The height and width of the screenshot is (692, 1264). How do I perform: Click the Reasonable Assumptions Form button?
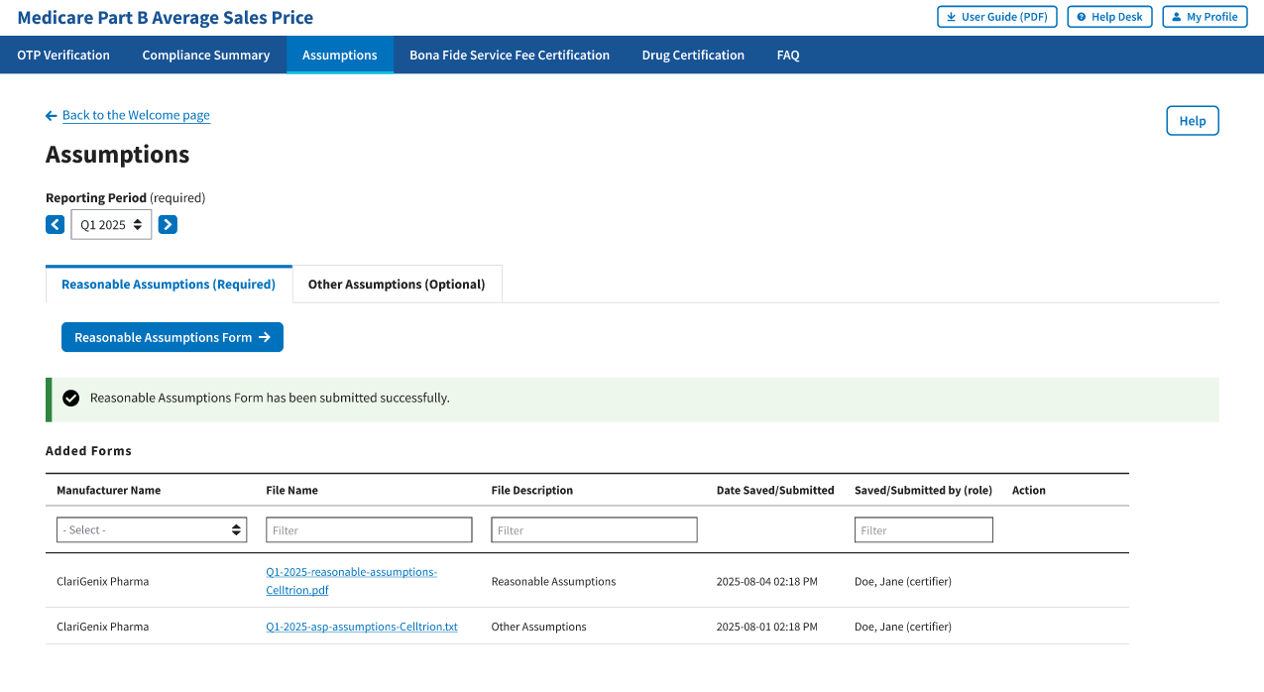pos(172,337)
